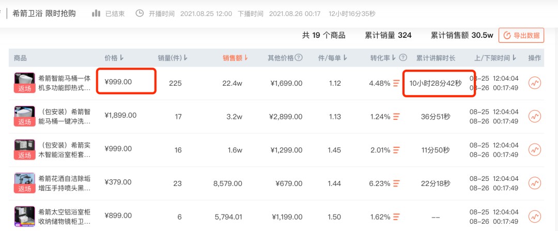558x231 pixels.
Task: Click the 累计讲解时长 column header
Action: click(x=436, y=58)
